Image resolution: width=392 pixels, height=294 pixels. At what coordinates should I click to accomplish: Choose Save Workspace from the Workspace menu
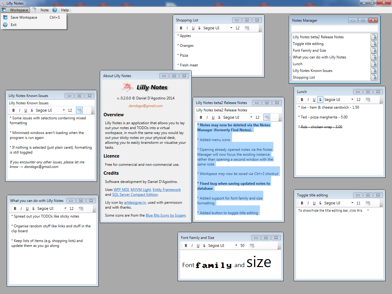(x=24, y=17)
